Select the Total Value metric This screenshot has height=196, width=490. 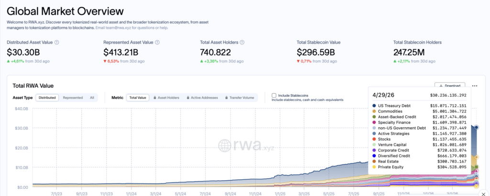click(138, 98)
